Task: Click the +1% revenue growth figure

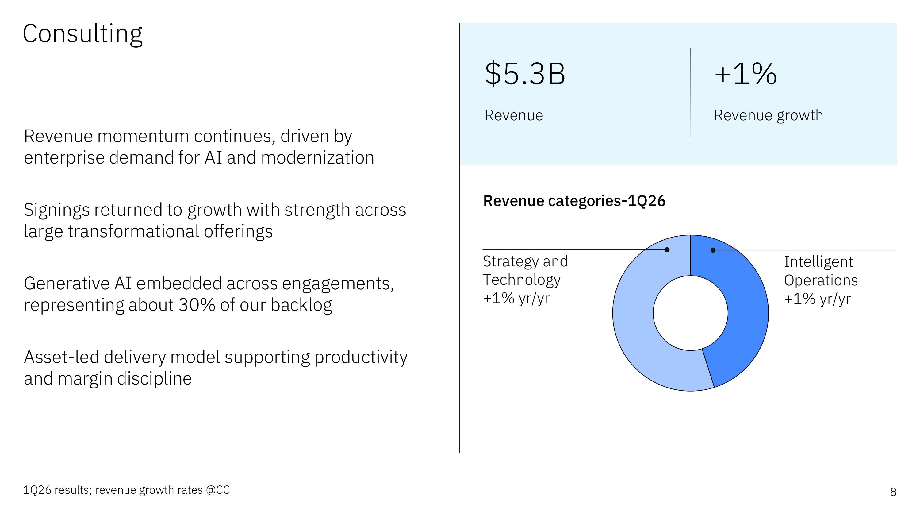Action: pyautogui.click(x=745, y=74)
